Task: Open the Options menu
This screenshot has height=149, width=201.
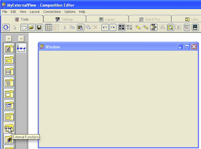Action: [x=70, y=12]
